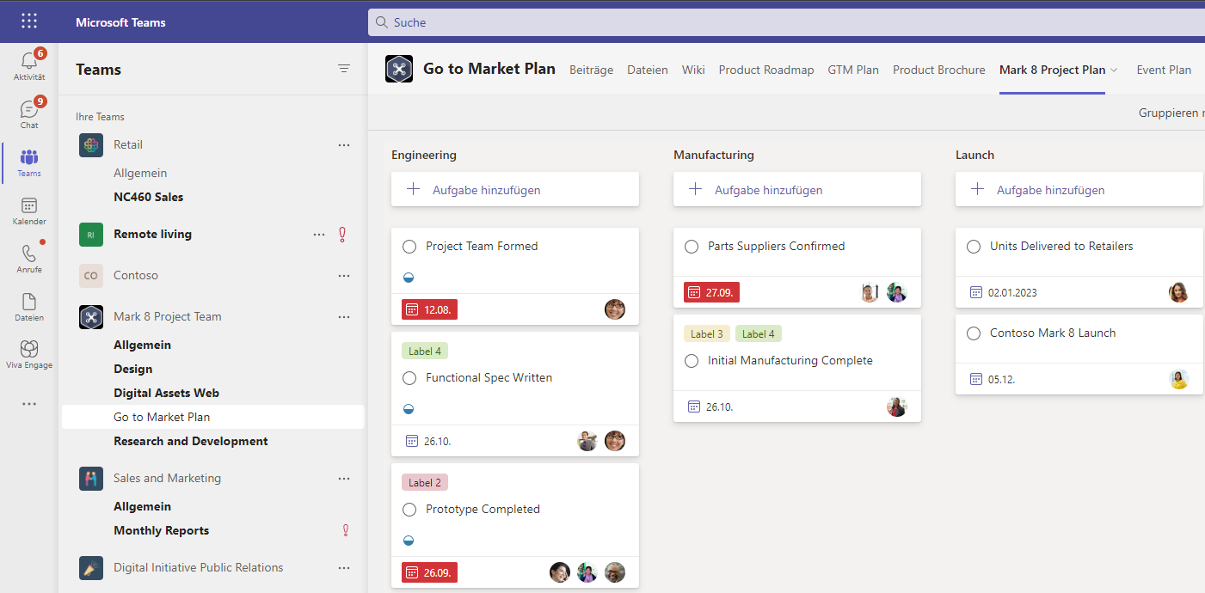Viewport: 1205px width, 593px height.
Task: Switch to the Wiki tab
Action: click(693, 70)
